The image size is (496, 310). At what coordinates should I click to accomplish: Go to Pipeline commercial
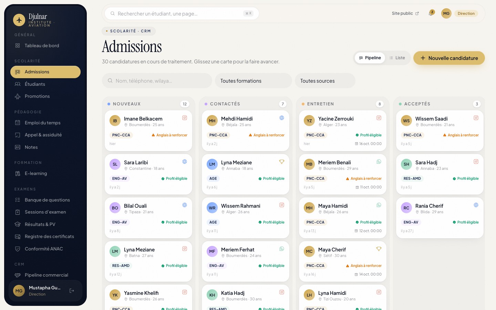[x=45, y=275]
